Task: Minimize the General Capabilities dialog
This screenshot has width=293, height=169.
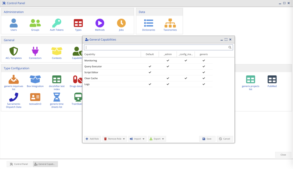Action: pos(222,40)
